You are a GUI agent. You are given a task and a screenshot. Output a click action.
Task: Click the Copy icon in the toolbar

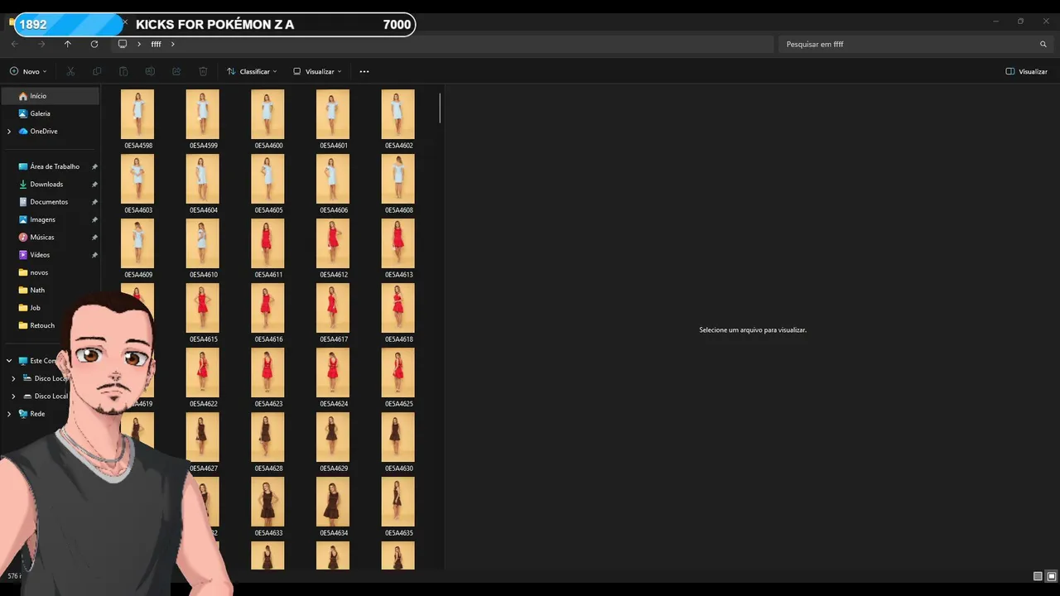click(97, 71)
